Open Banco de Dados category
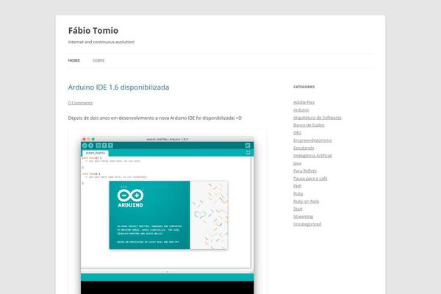Viewport: 441px width, 294px height. tap(309, 125)
